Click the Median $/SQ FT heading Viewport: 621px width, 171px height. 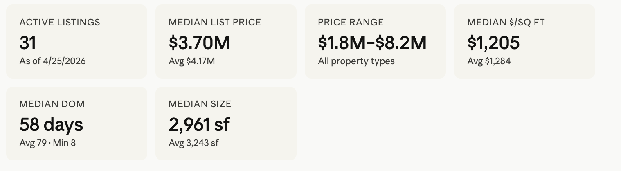coord(506,22)
